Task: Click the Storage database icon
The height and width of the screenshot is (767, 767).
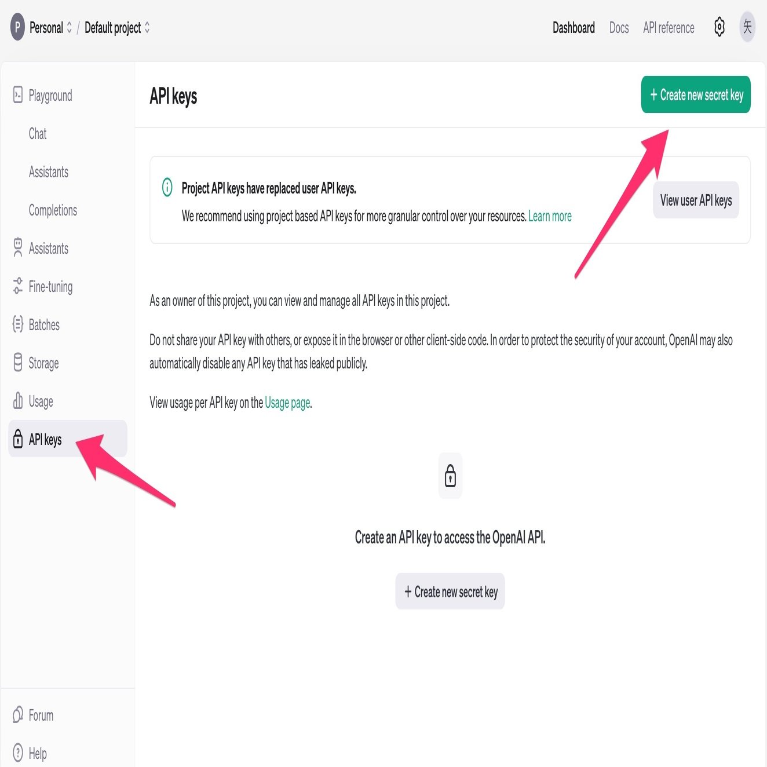Action: pyautogui.click(x=18, y=363)
